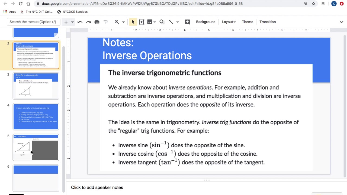This screenshot has height=195, width=347.
Task: Insert a text box tool
Action: (141, 22)
